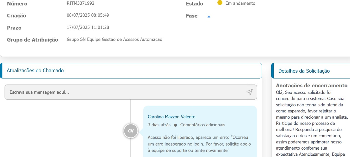350x157 pixels.
Task: Click the comment text about the login error
Action: coord(199,144)
